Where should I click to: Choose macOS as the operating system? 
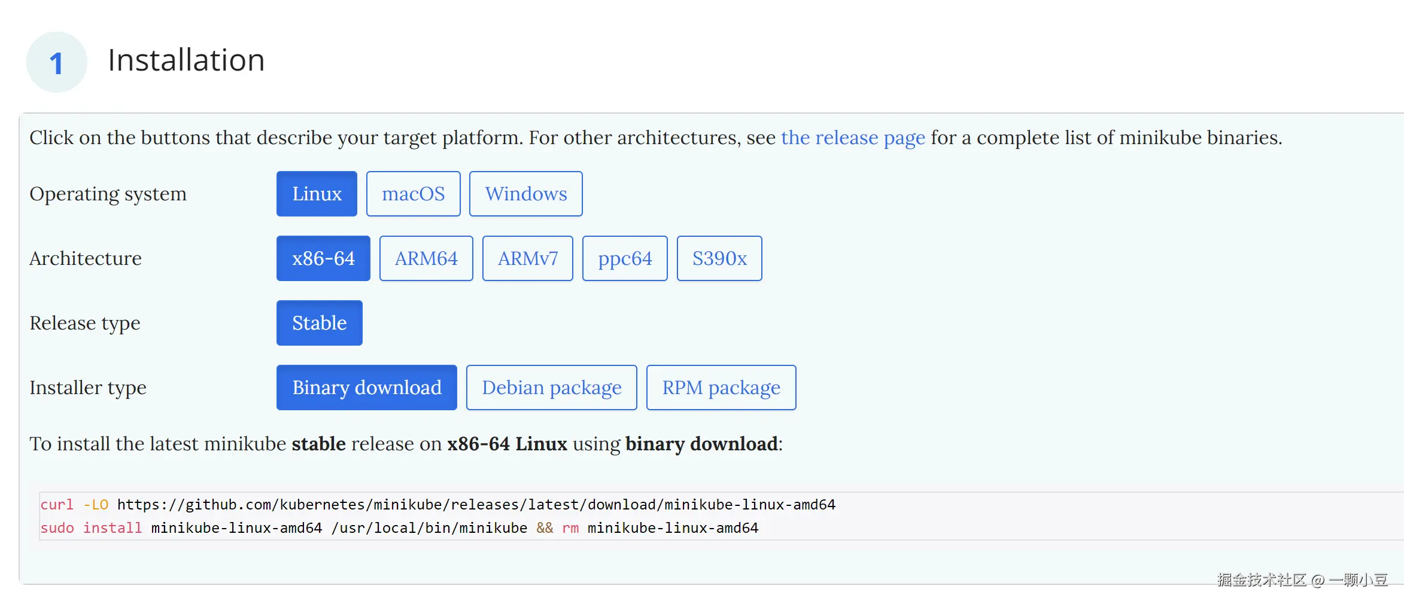pyautogui.click(x=413, y=194)
